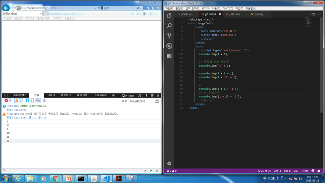Open Internet Explorer Home icon

pos(148,8)
